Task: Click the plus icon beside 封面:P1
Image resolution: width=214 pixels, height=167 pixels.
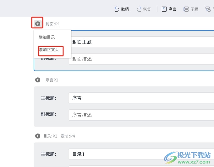Action: click(38, 24)
